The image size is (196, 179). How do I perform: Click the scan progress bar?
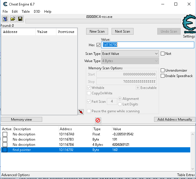tap(103, 21)
